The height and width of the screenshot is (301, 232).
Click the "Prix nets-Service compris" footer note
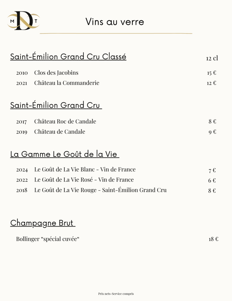pyautogui.click(x=116, y=294)
